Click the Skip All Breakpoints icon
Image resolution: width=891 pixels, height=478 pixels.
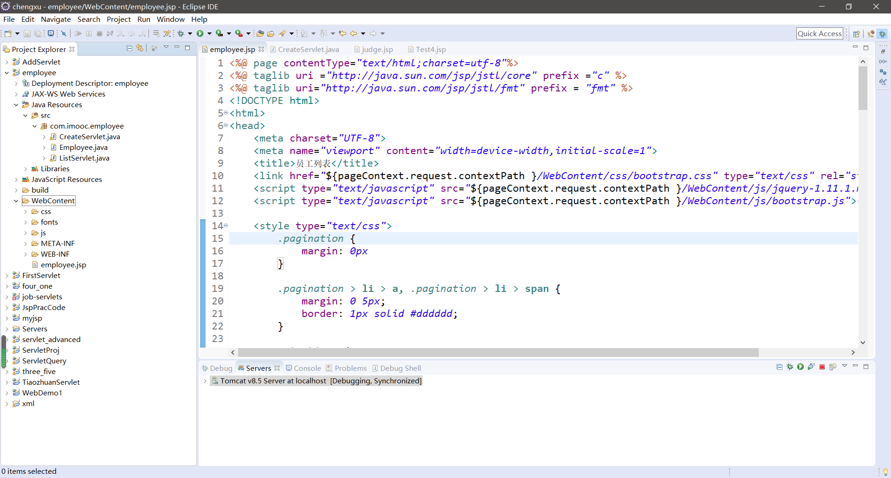click(64, 33)
